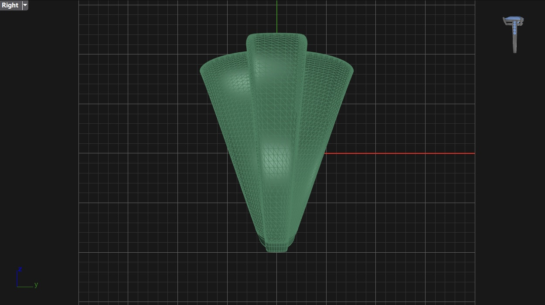The image size is (545, 305).
Task: Click the Right viewport label
Action: [x=10, y=5]
